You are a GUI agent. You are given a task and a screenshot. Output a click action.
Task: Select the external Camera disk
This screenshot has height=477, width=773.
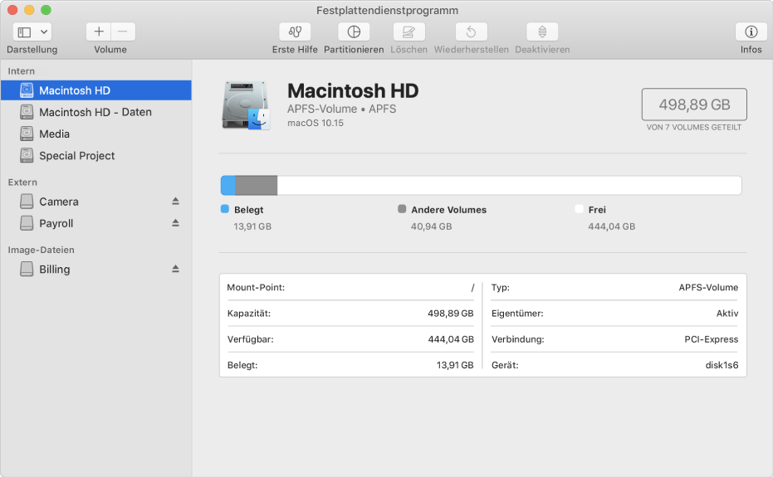(x=96, y=202)
